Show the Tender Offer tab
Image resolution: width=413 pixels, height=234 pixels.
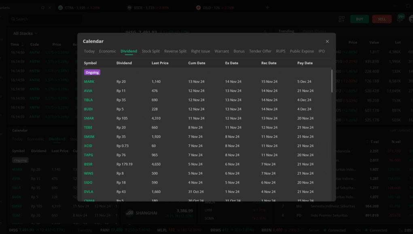click(x=260, y=51)
